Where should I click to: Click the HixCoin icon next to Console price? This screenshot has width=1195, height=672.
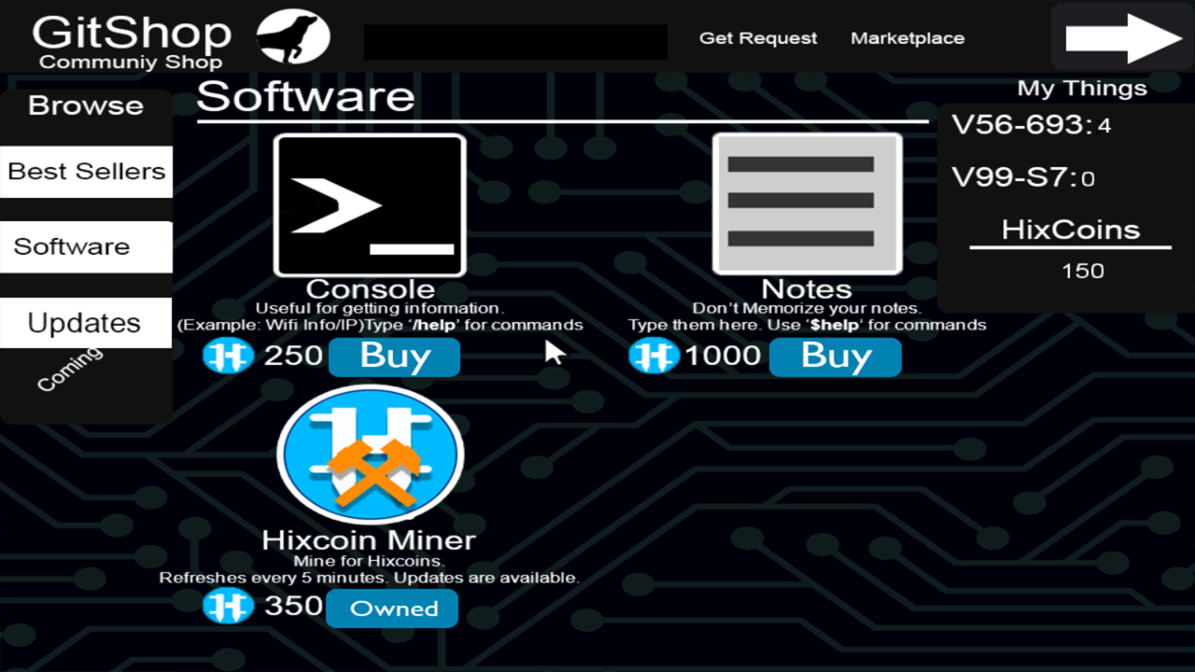[229, 356]
